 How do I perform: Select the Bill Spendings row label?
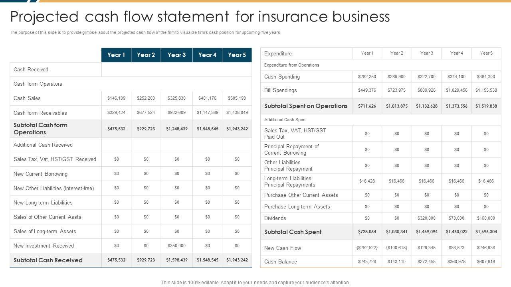[x=280, y=90]
